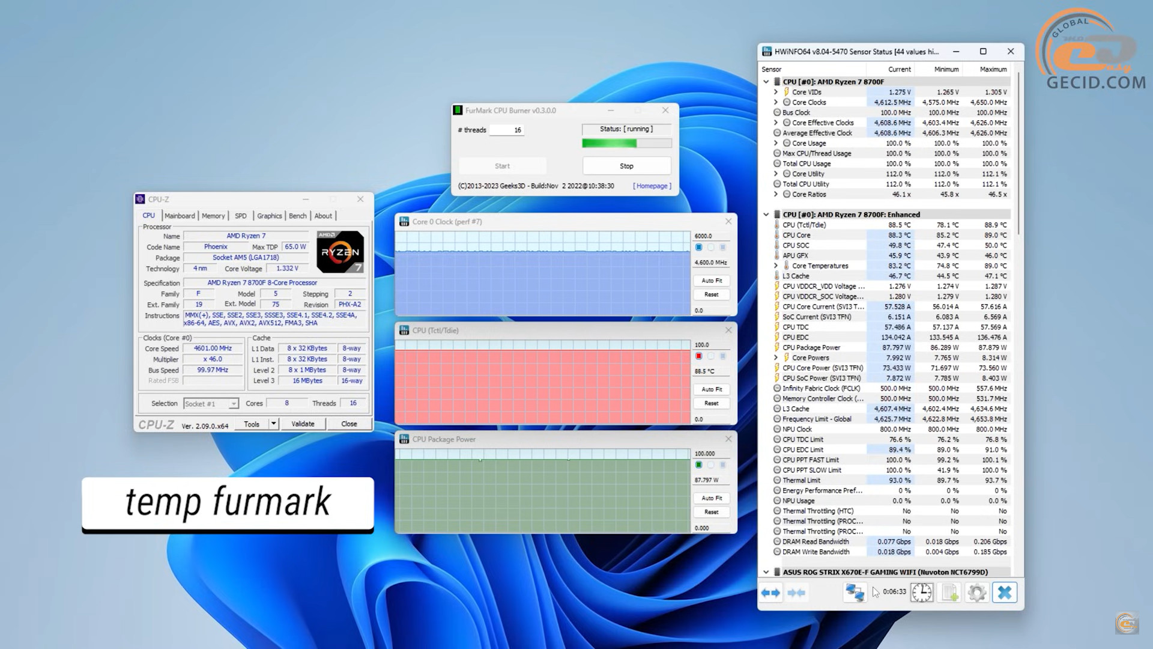Click the ASUS ROG STRIX board chip icon

[x=776, y=572]
